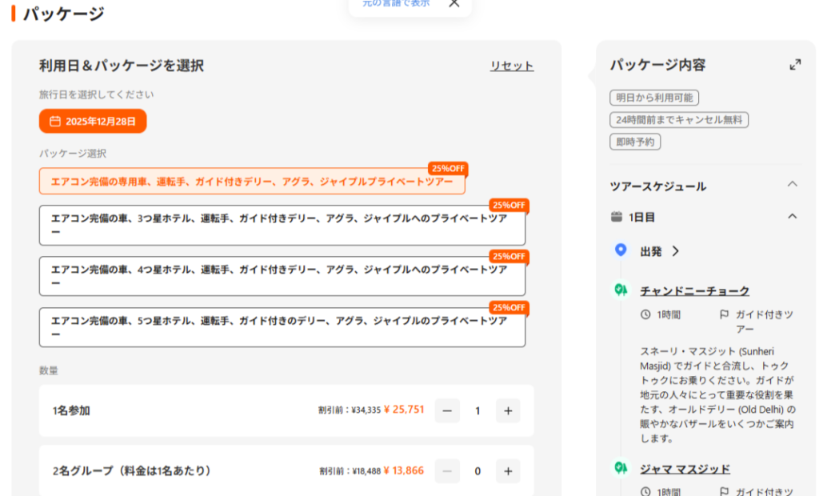Click the green ジャマ マスジッド stop icon

tap(621, 468)
